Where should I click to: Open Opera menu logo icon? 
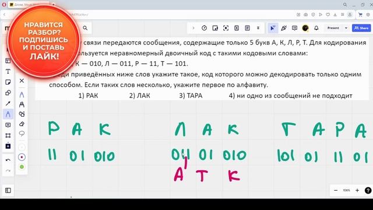point(4,5)
